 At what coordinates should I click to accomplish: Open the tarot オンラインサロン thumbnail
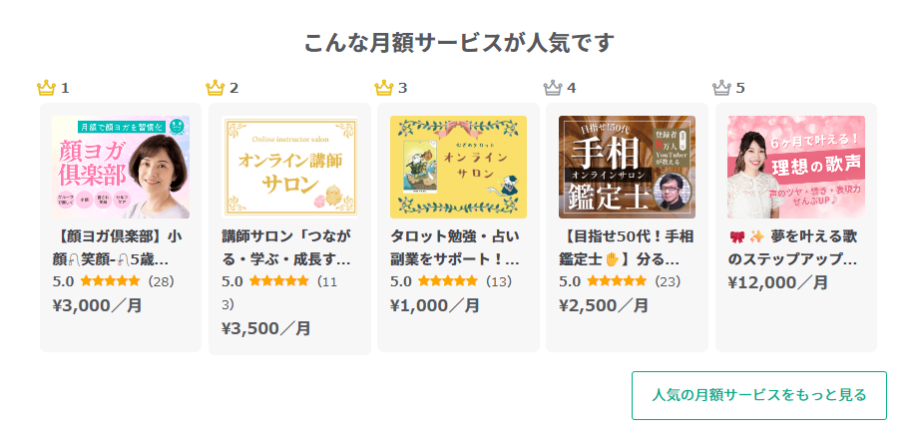pyautogui.click(x=458, y=167)
